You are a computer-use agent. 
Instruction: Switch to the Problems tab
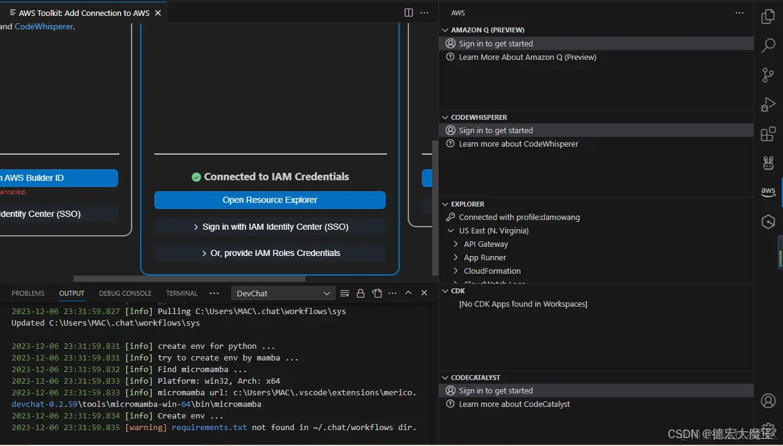[28, 293]
